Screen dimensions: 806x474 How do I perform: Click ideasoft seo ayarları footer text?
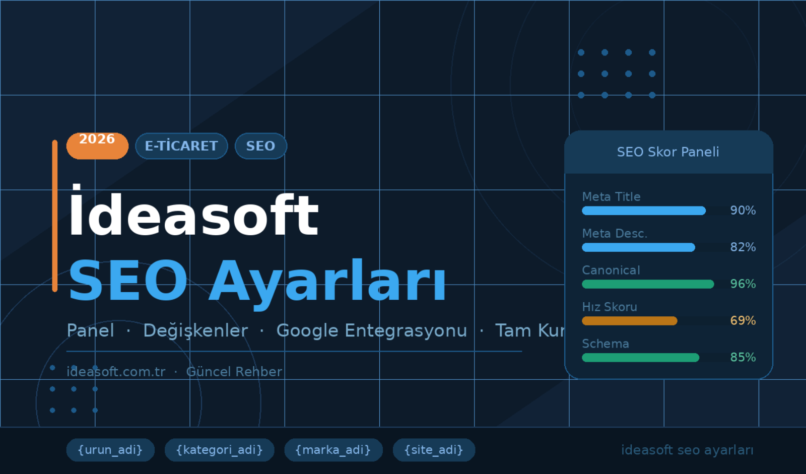[x=687, y=450]
